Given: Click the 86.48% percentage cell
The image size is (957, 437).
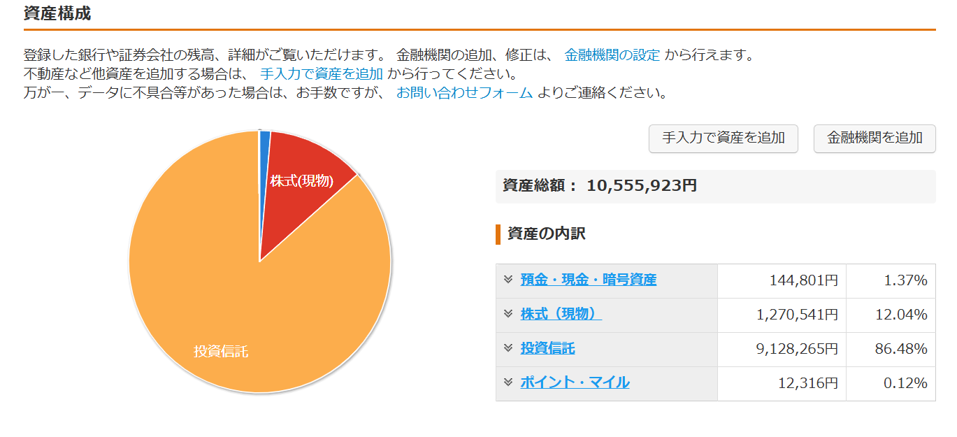Looking at the screenshot, I should 891,349.
